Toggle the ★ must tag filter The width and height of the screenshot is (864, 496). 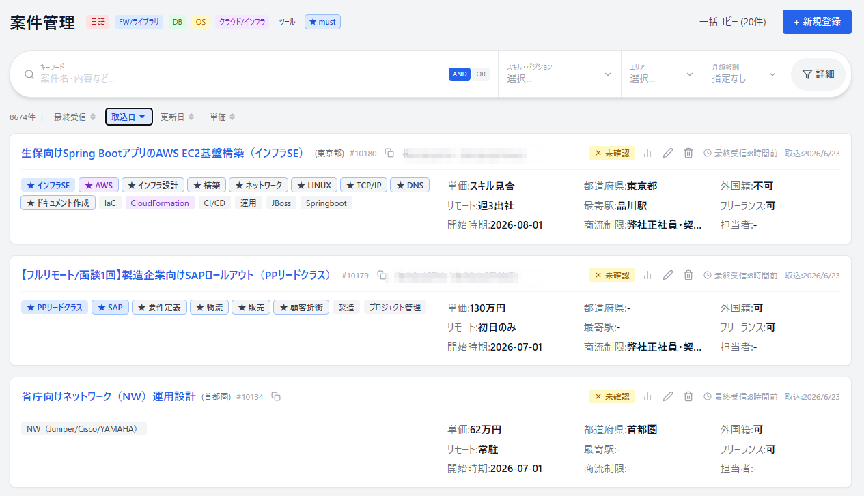[322, 22]
